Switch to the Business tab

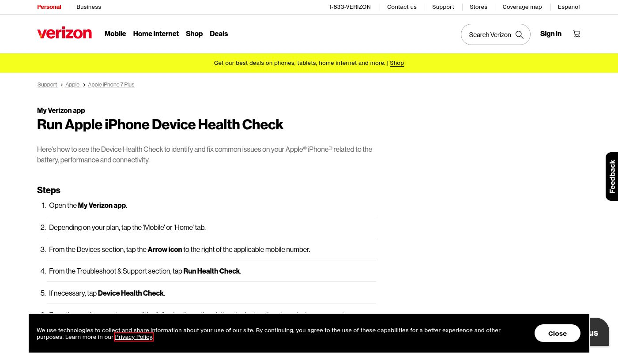[x=89, y=7]
